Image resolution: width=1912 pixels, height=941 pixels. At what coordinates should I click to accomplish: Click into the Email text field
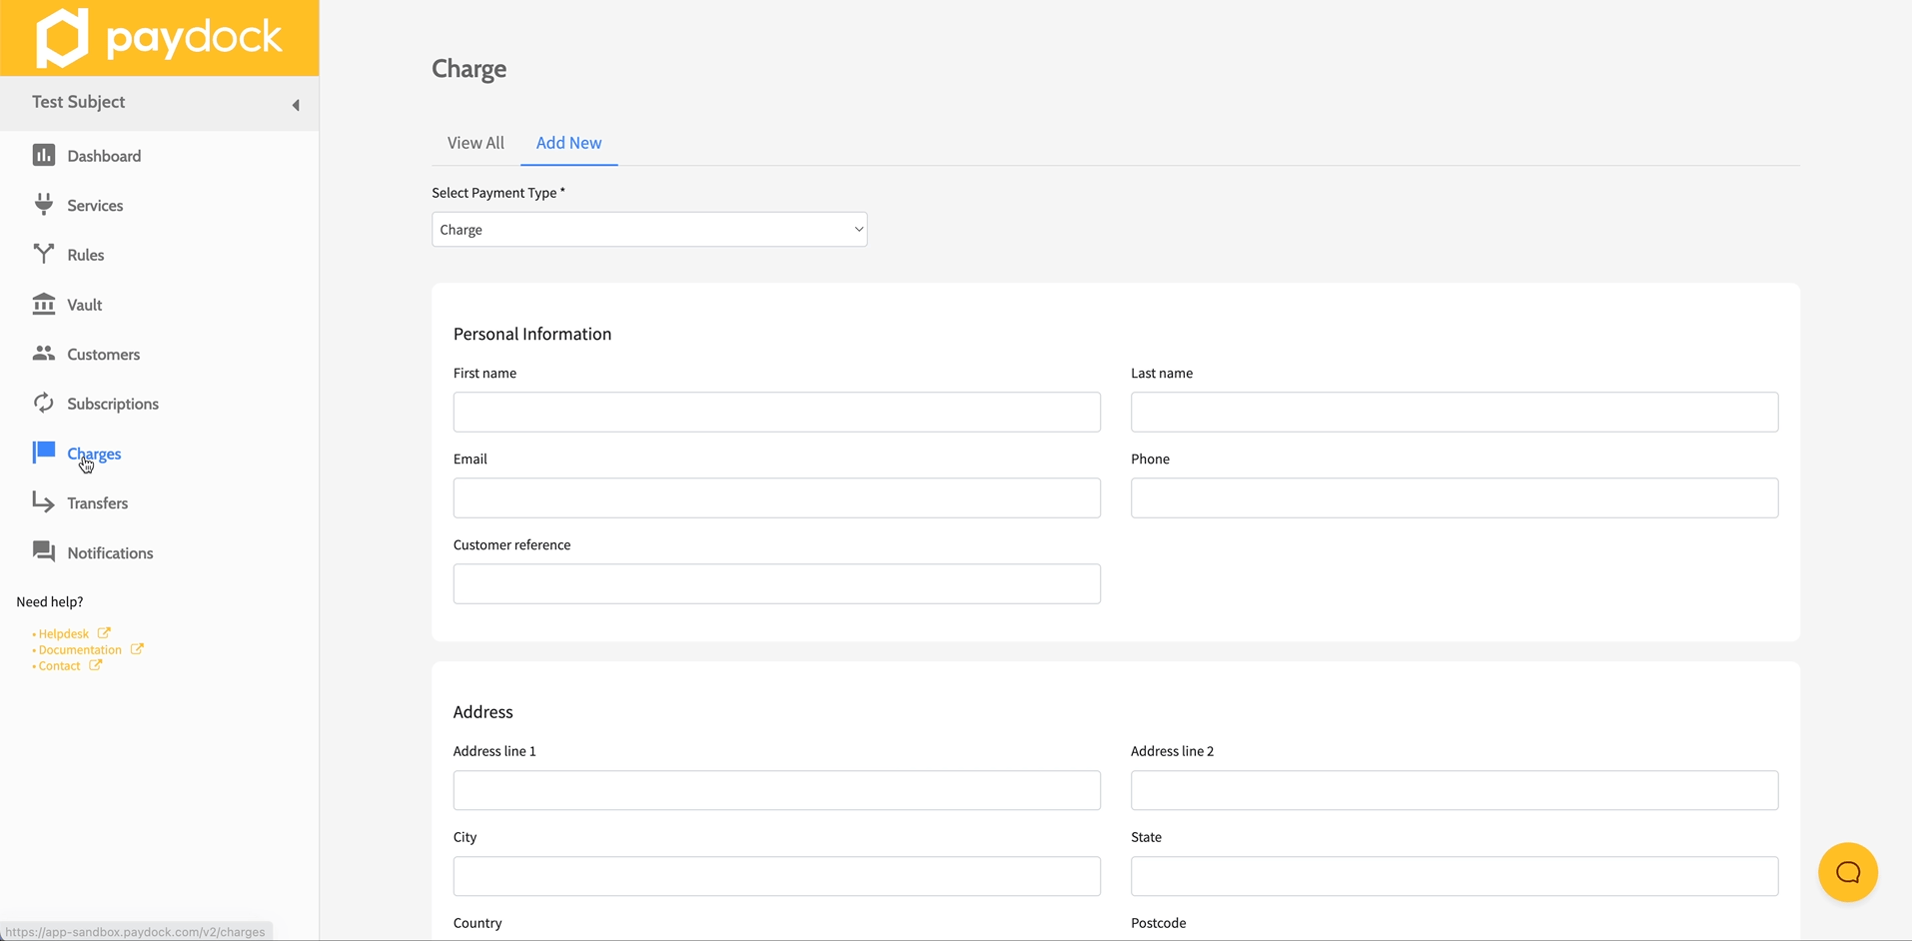776,498
